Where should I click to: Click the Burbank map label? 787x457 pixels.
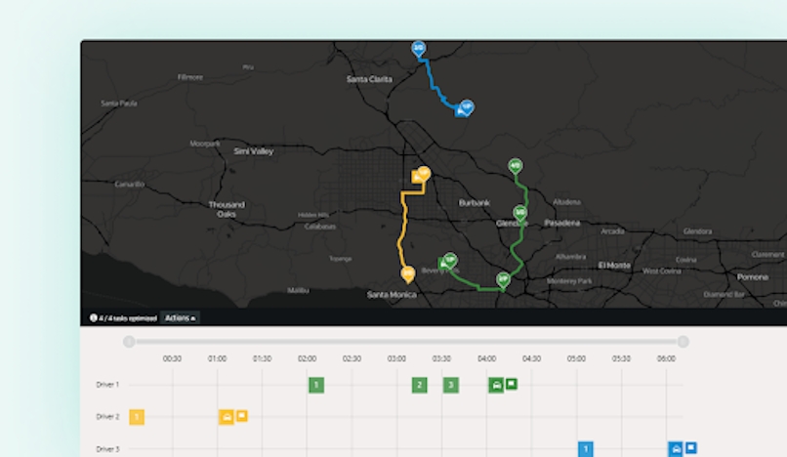pyautogui.click(x=475, y=203)
